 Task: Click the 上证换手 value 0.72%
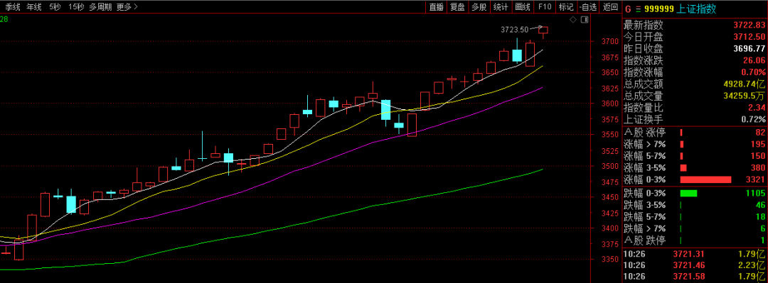pos(753,119)
